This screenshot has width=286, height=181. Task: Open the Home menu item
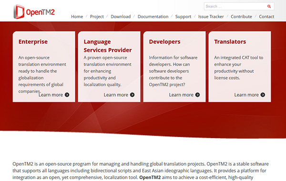[x=77, y=17]
